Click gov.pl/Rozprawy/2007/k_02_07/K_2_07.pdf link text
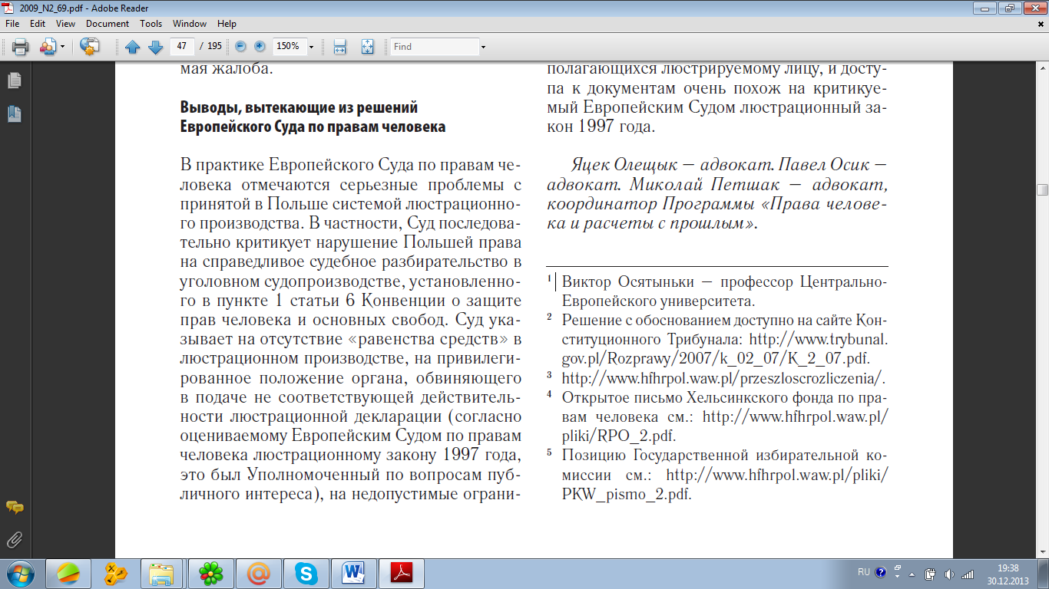Viewport: 1049px width, 589px height. pos(716,358)
